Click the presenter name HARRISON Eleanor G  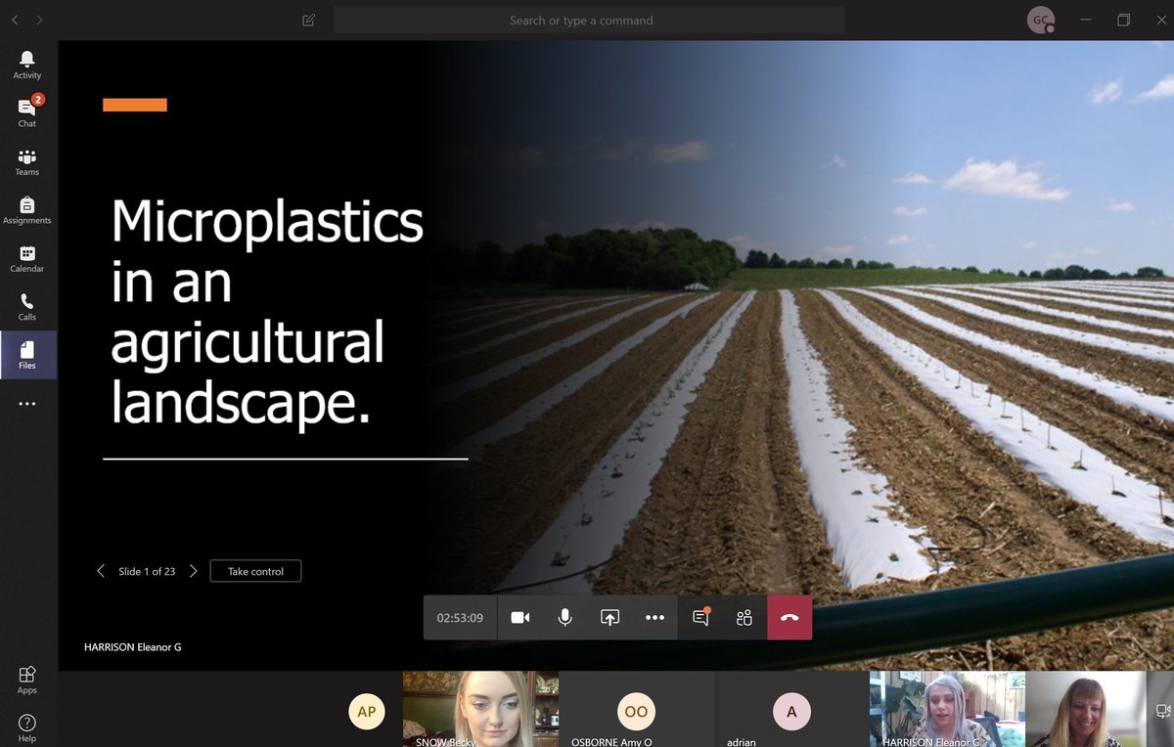coord(133,647)
